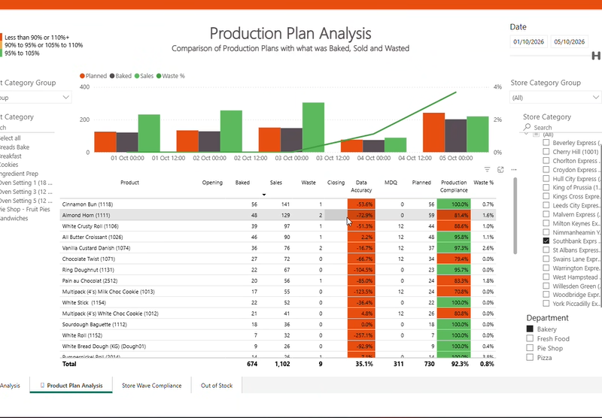Check the Fresh Food department checkbox

(x=530, y=338)
